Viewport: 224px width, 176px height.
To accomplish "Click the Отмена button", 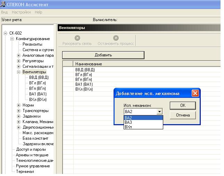I will 183,115.
